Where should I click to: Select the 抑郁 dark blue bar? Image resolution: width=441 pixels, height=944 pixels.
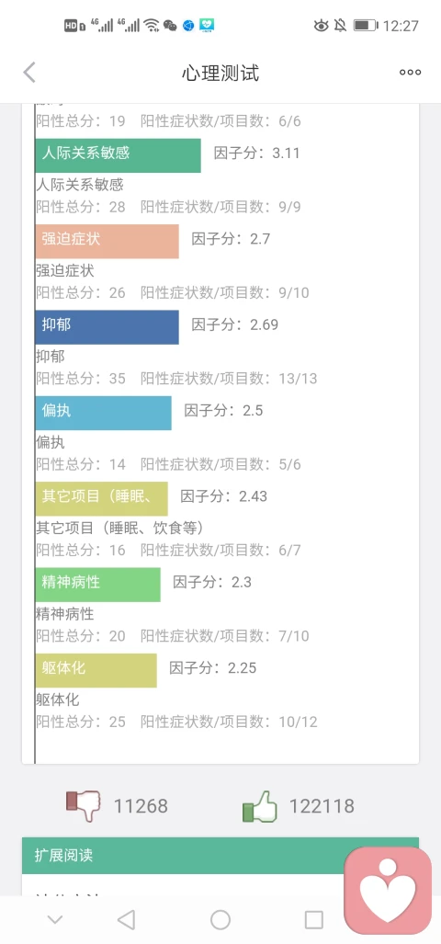[x=107, y=327]
